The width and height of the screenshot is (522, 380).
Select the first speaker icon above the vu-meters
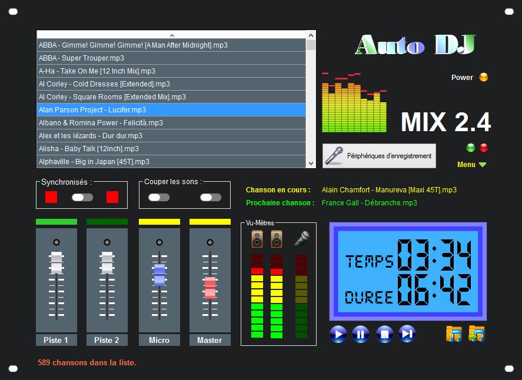tap(257, 239)
